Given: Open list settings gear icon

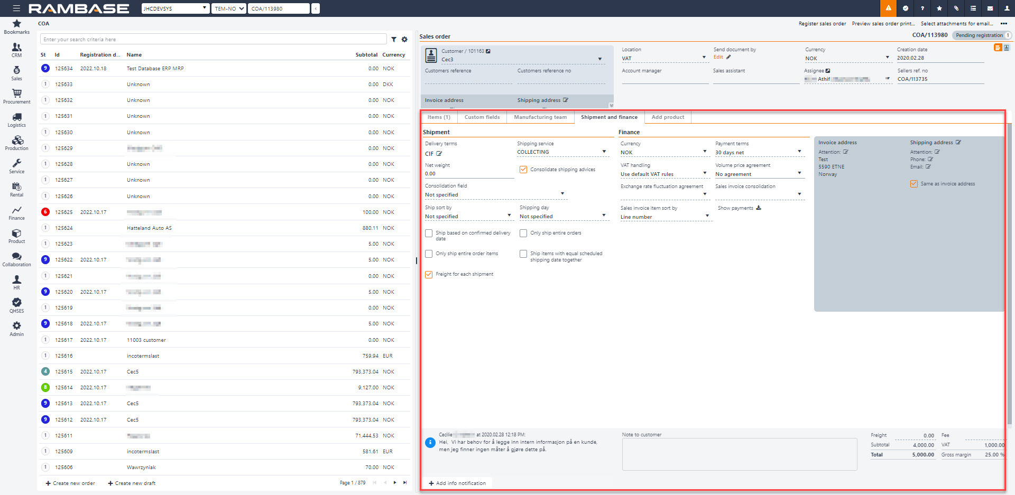Looking at the screenshot, I should pyautogui.click(x=404, y=40).
